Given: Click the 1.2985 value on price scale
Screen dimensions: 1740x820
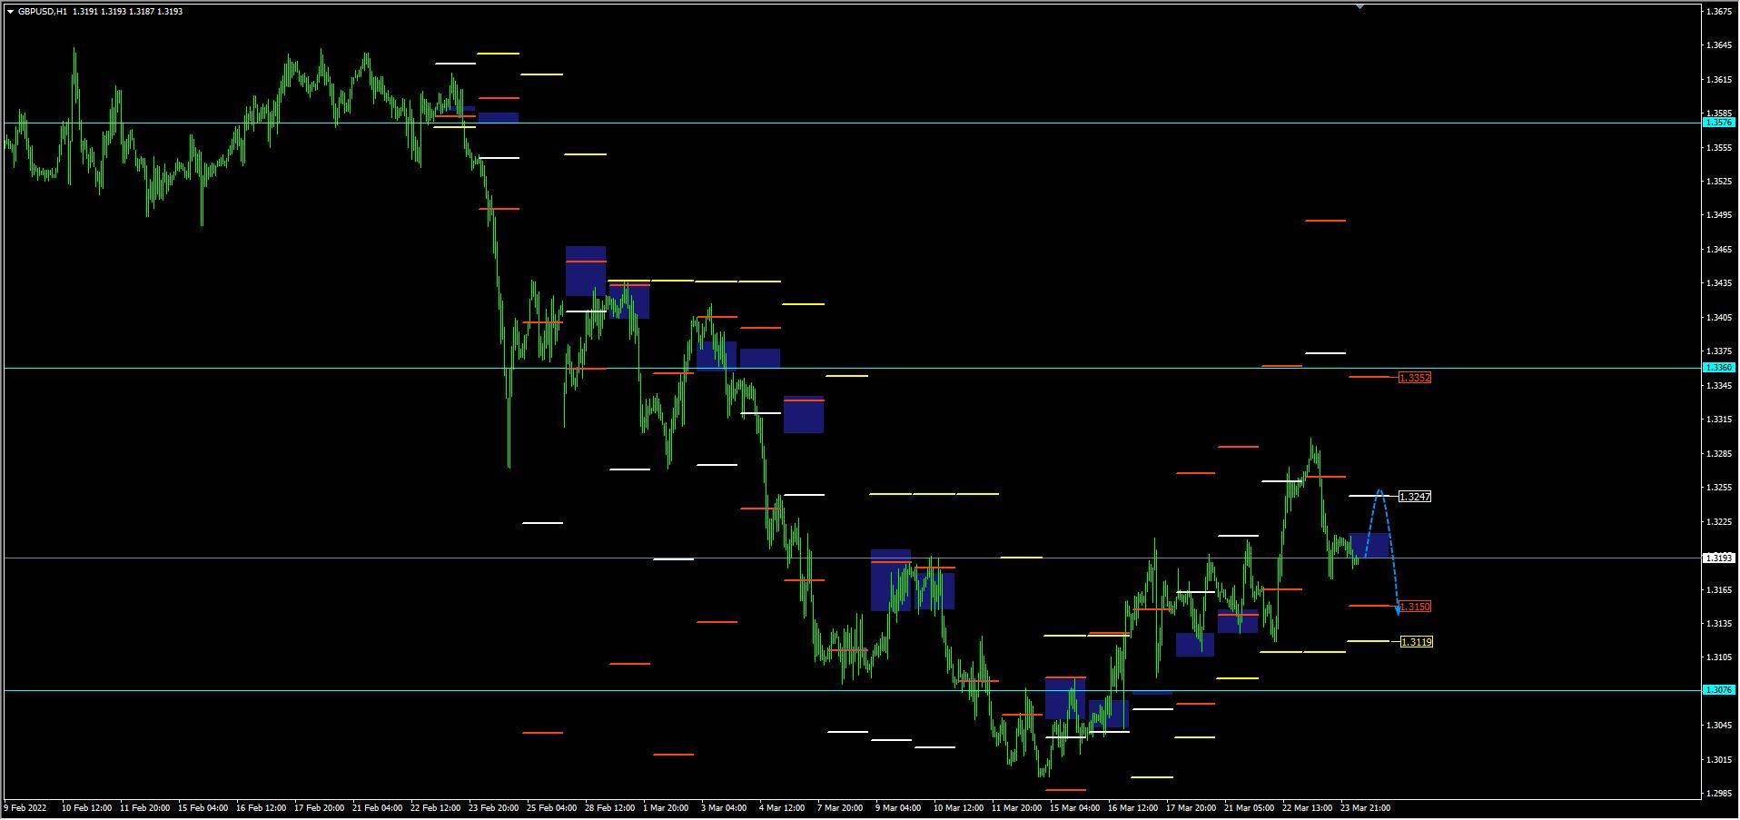Looking at the screenshot, I should [1718, 794].
